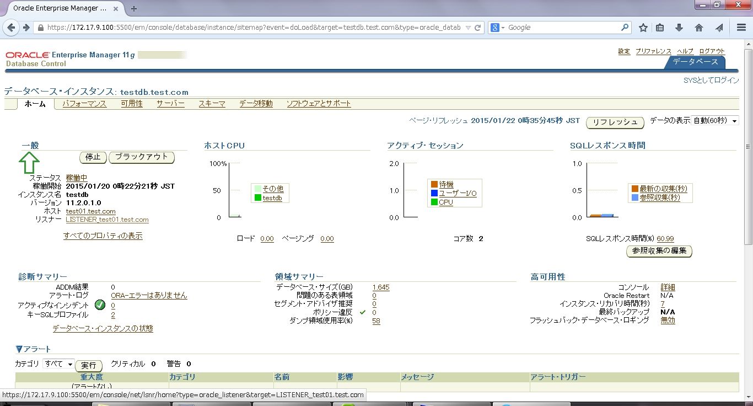Click the 最新の収集(秒) legend link
The height and width of the screenshot is (406, 753).
664,189
